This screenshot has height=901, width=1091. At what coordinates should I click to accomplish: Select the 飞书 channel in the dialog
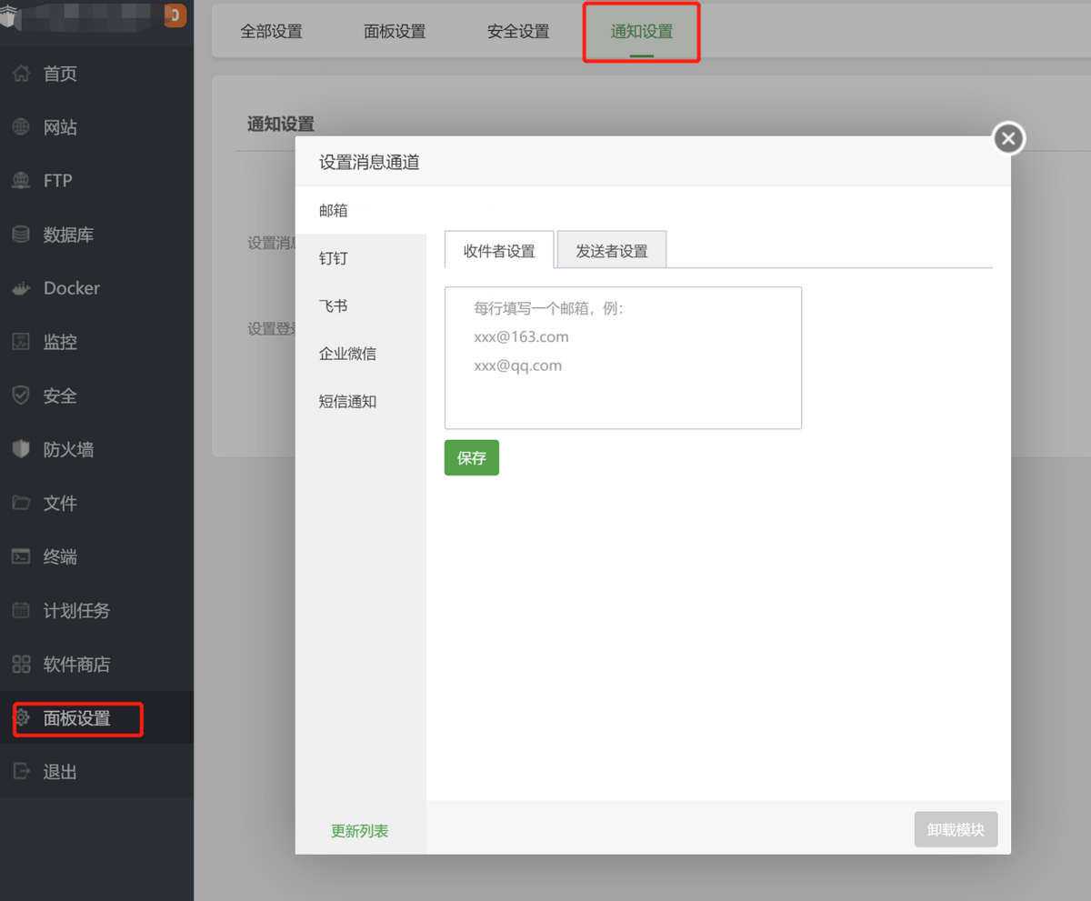360,305
